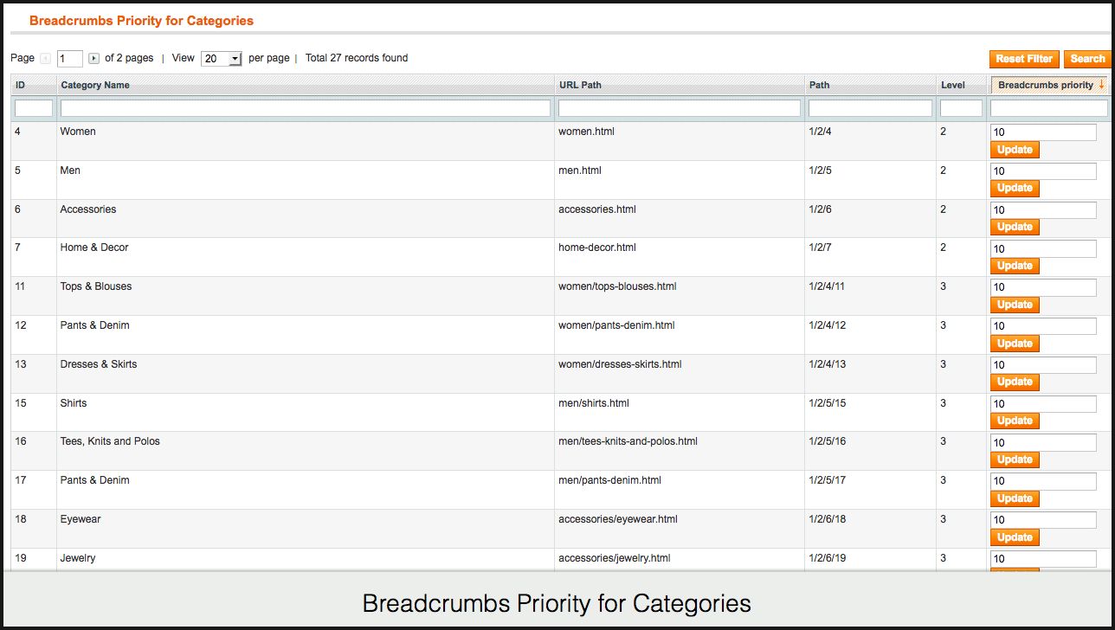Image resolution: width=1115 pixels, height=630 pixels.
Task: Update priority for the Women category
Action: click(1015, 150)
